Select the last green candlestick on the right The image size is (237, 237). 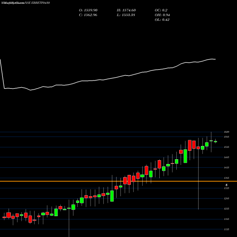(x=215, y=142)
